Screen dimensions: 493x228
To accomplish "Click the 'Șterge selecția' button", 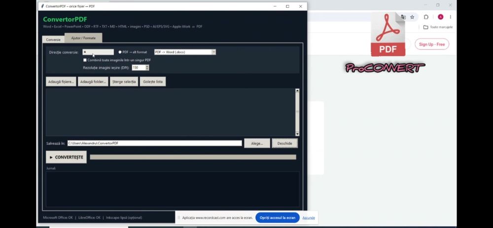I will click(x=124, y=81).
